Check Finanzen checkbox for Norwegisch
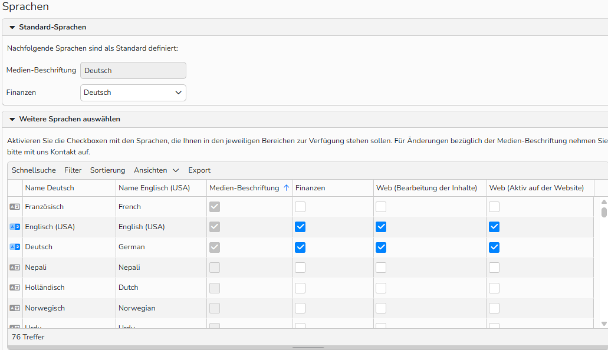Image resolution: width=608 pixels, height=350 pixels. point(300,308)
